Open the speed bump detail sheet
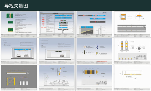151x91 pixels. (x=94, y=78)
